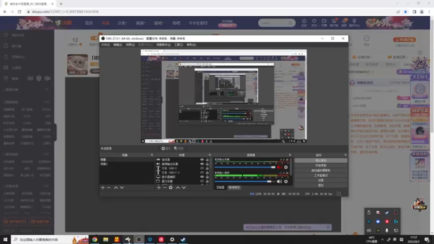
Task: Pop out the Scenes dock via header icon
Action: coord(152,155)
